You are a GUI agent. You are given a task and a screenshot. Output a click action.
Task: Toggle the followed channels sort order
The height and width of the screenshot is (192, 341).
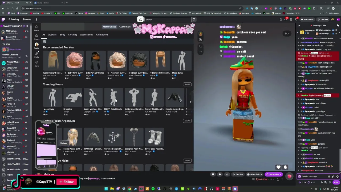[26, 56]
